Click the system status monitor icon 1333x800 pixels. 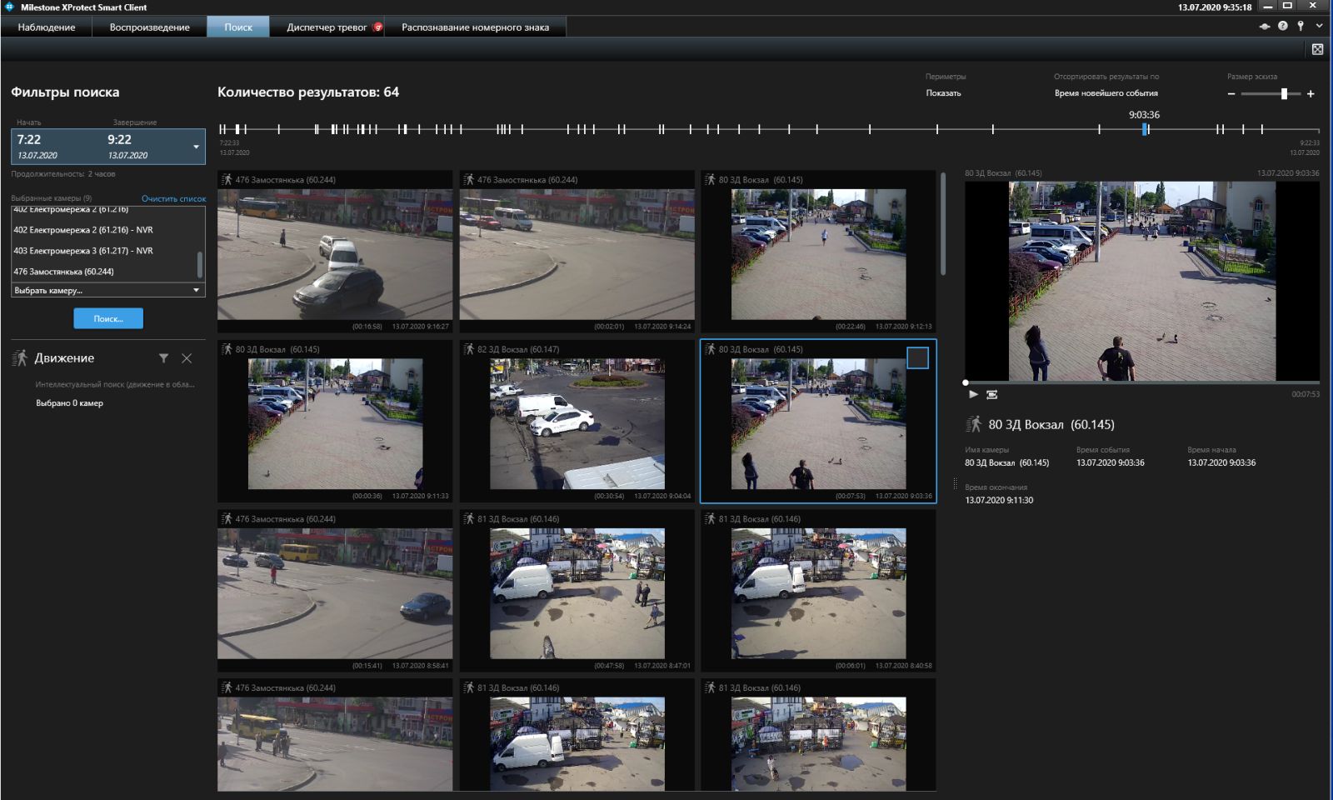(1264, 27)
